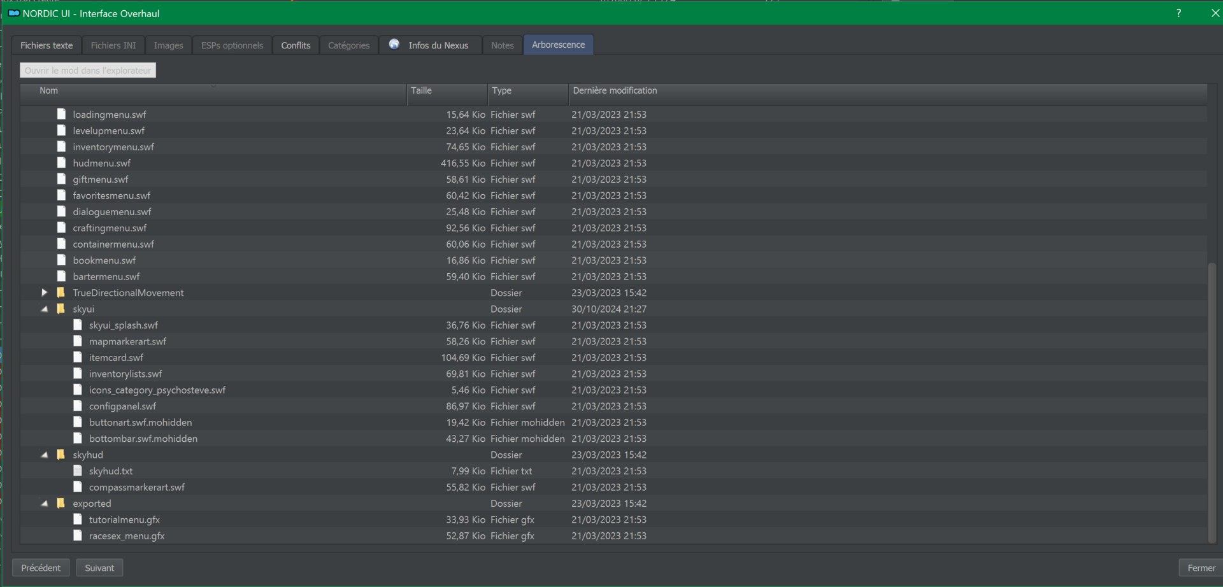
Task: Click the hudmenu.swf file icon
Action: pos(61,163)
